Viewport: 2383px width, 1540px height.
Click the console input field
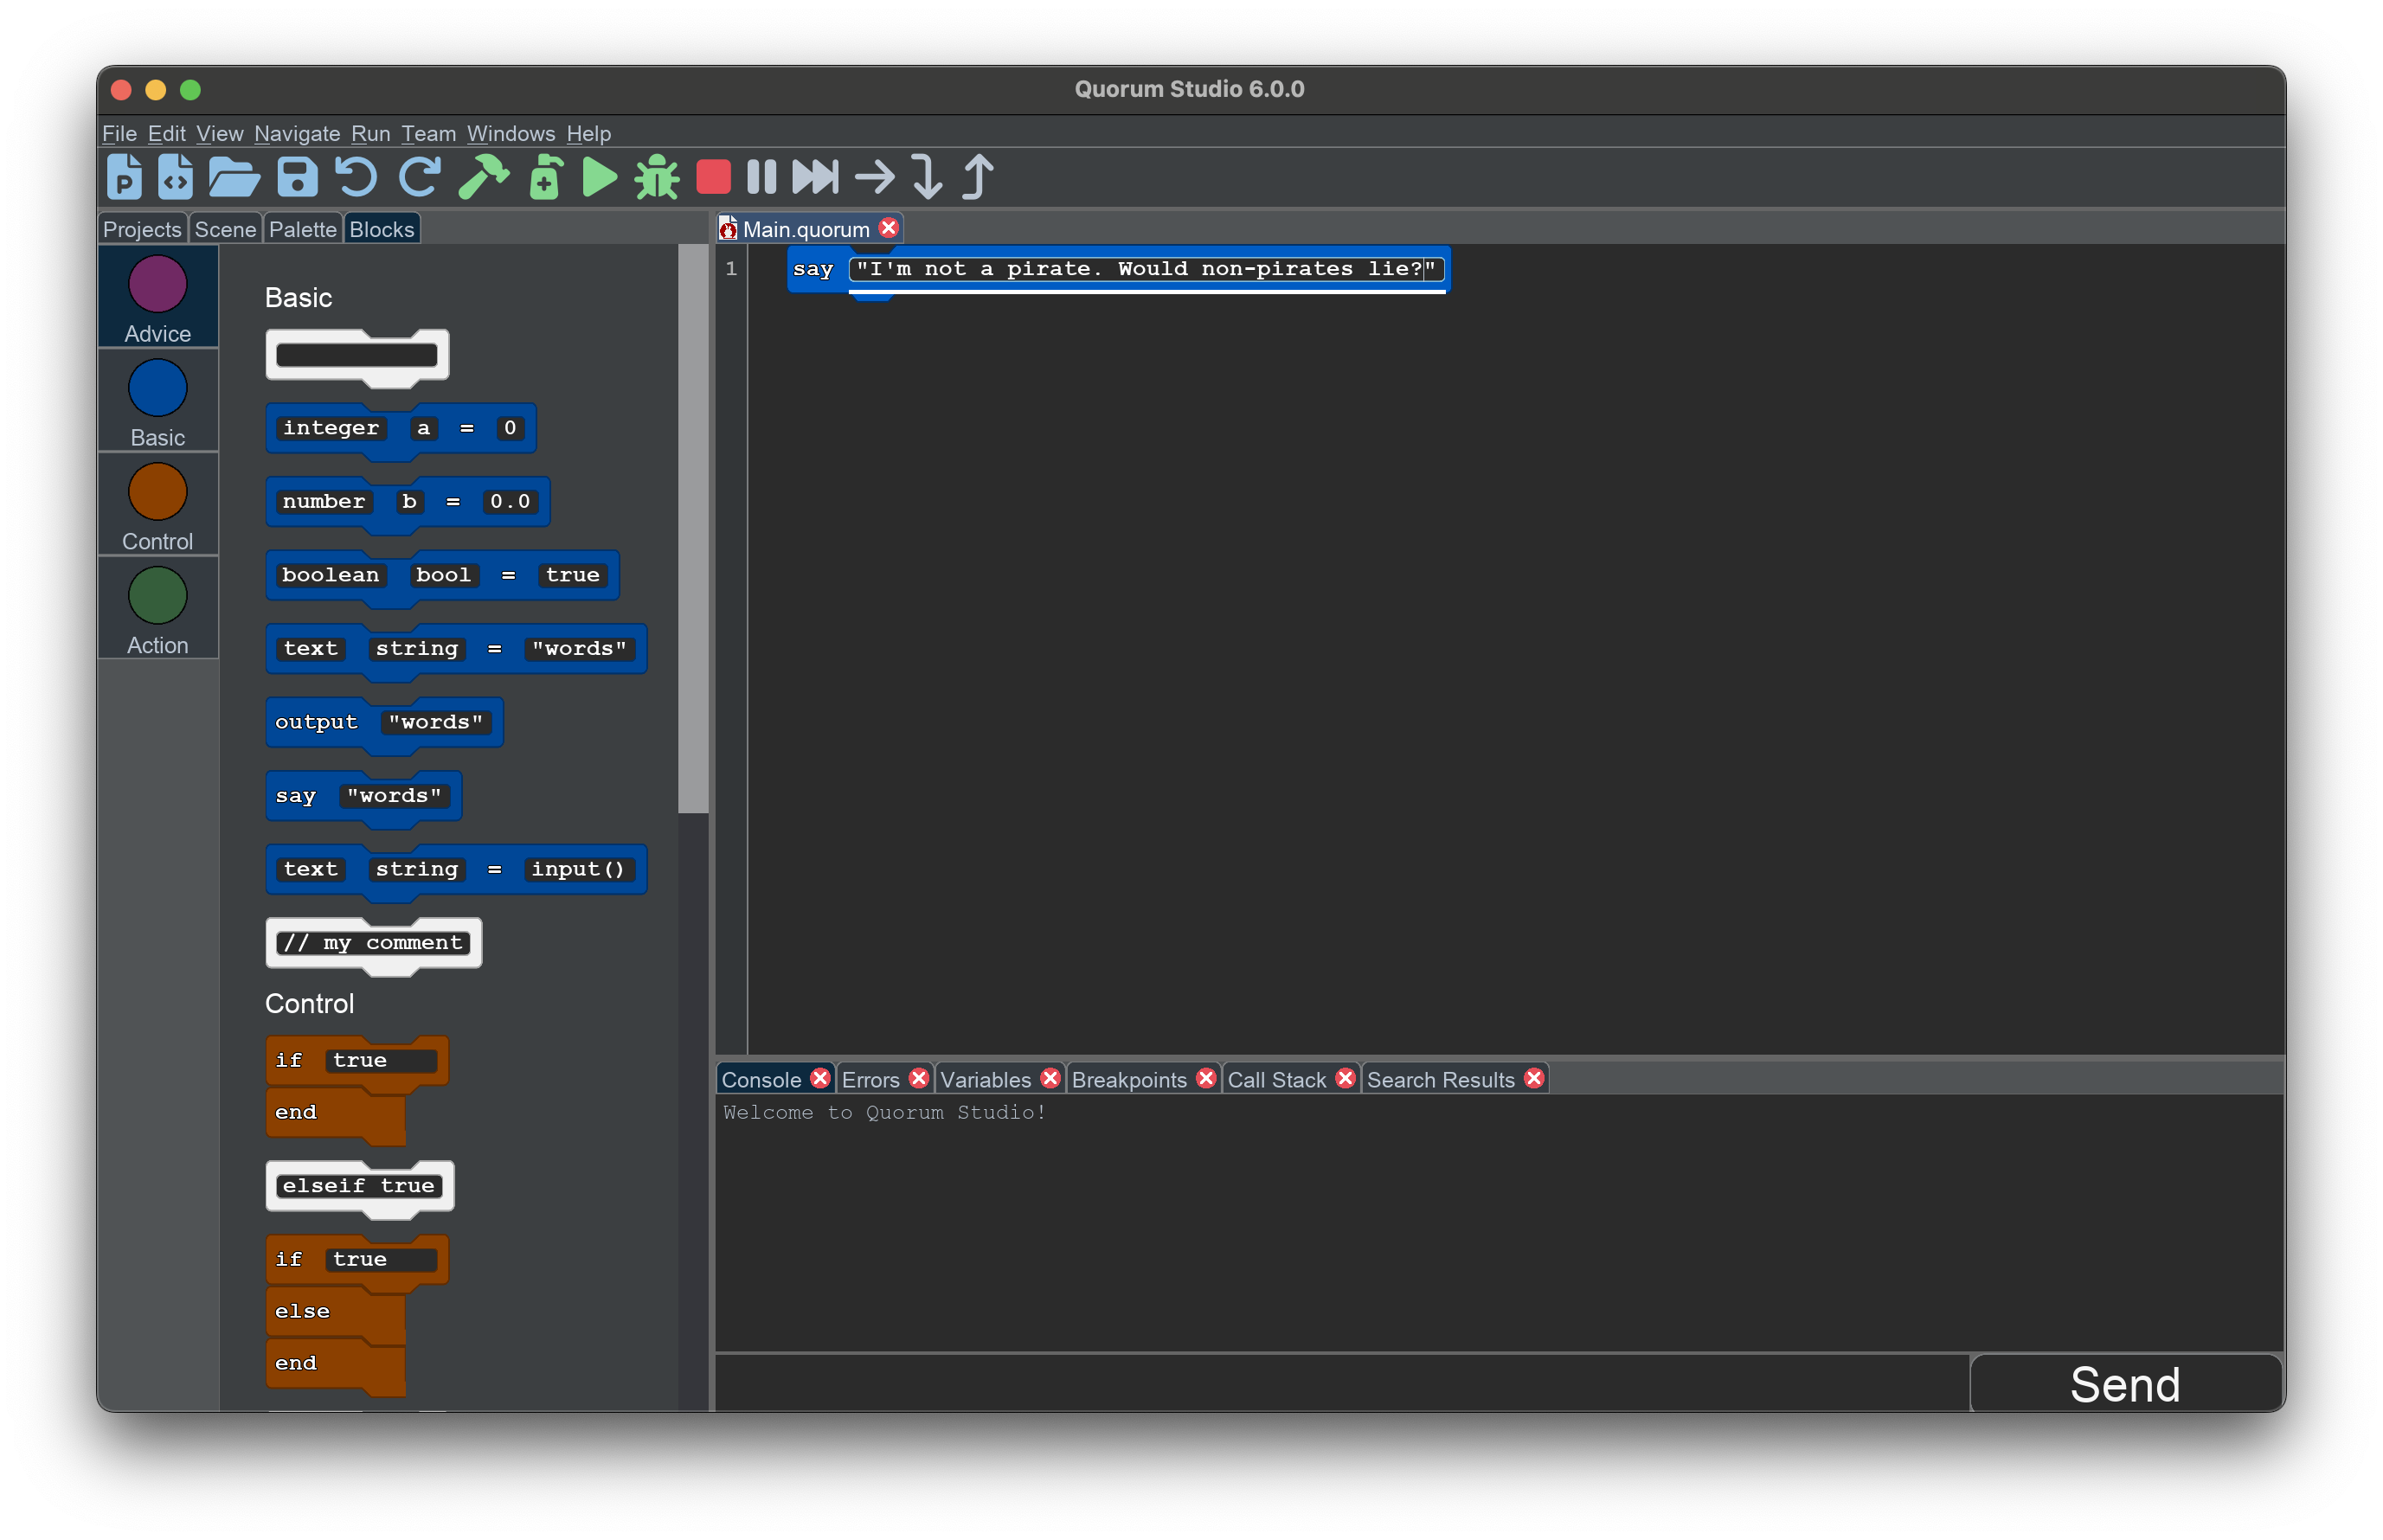pos(1340,1385)
